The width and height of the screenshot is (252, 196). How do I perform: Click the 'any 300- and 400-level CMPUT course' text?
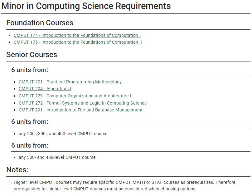(57, 157)
